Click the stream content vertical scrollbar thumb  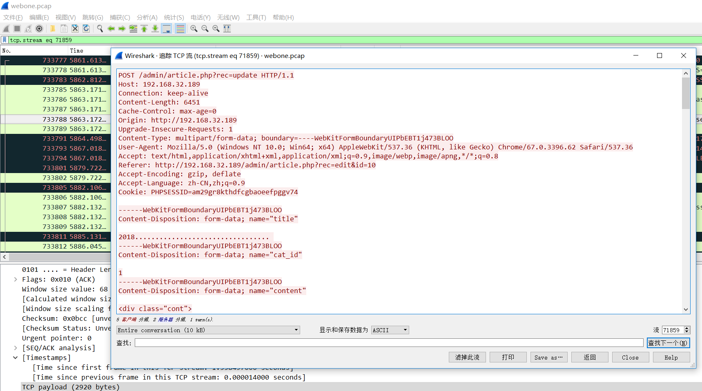click(x=686, y=93)
